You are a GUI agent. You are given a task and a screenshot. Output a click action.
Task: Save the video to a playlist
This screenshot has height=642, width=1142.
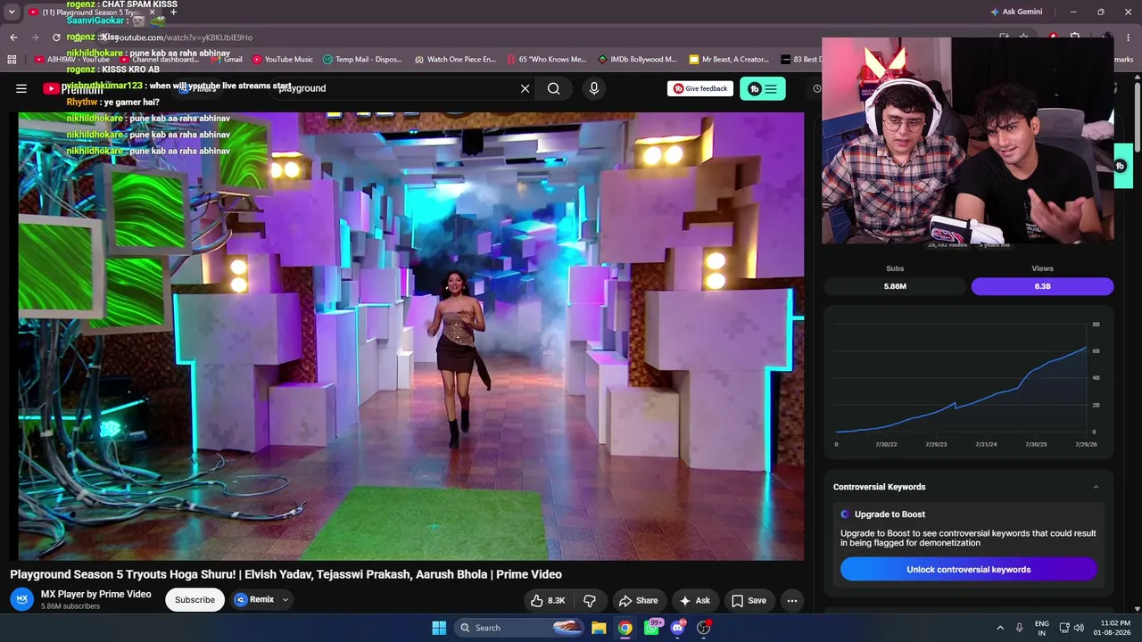pos(749,600)
